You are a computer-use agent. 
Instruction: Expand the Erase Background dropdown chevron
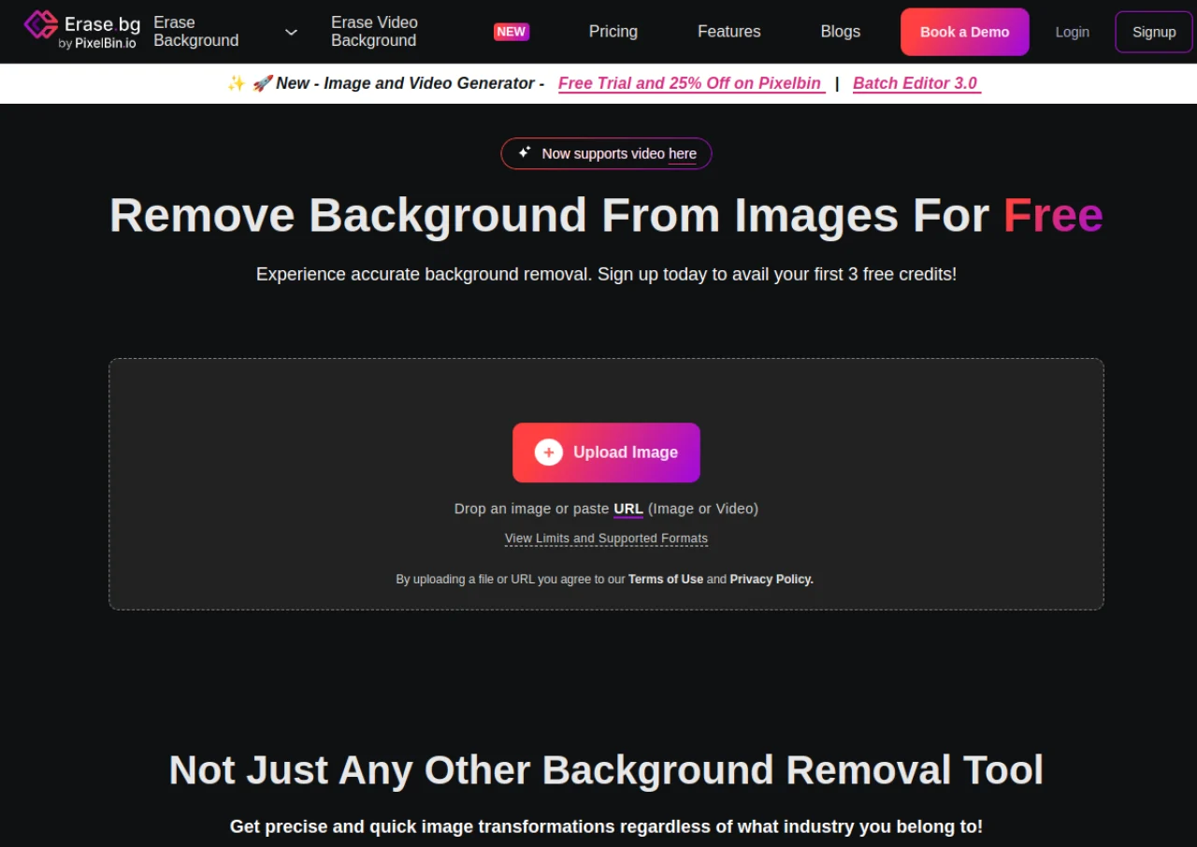(291, 32)
